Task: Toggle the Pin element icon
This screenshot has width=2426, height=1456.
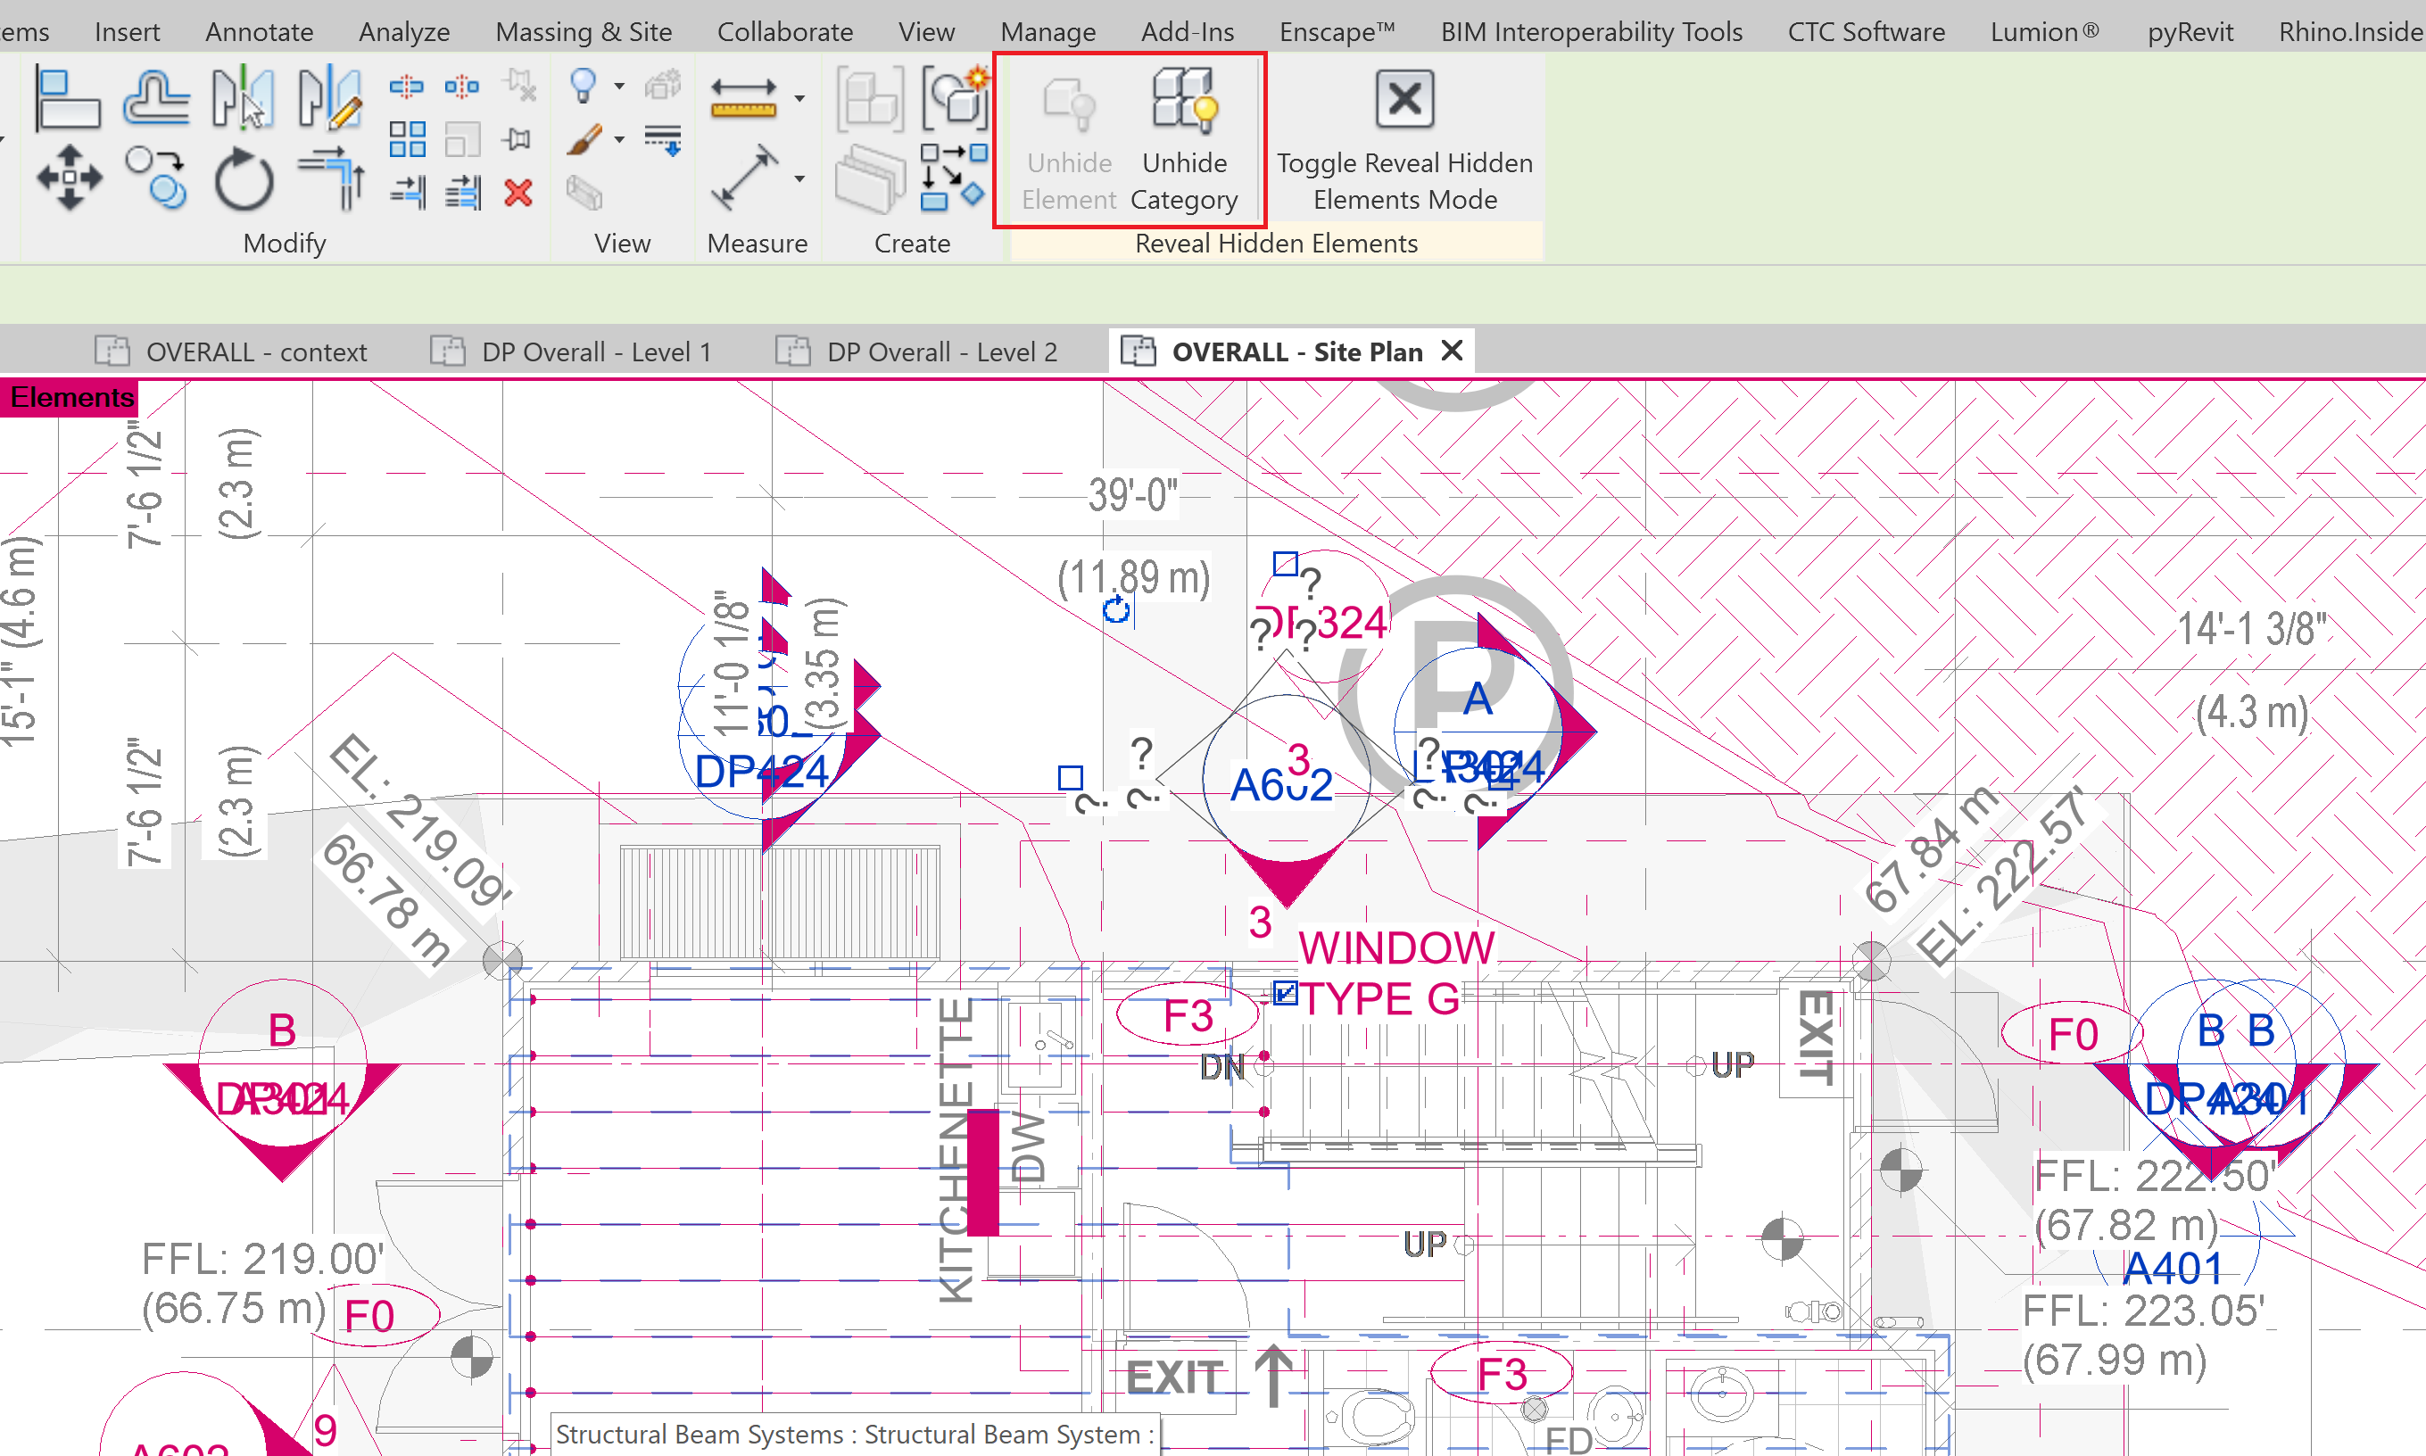Action: (517, 139)
